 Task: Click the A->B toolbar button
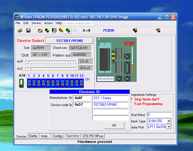click(87, 30)
